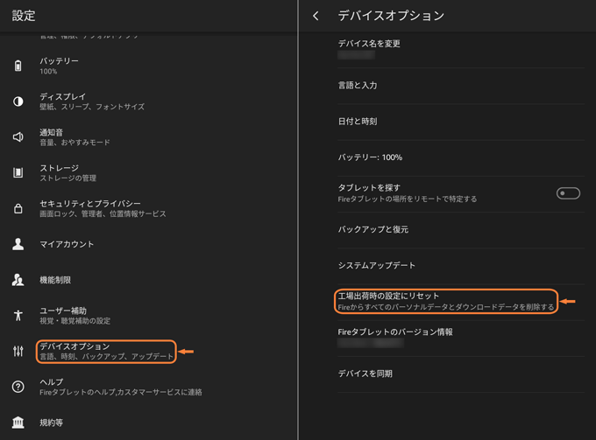Tap the storage icon beside ストレージ
This screenshot has width=596, height=440.
(18, 172)
